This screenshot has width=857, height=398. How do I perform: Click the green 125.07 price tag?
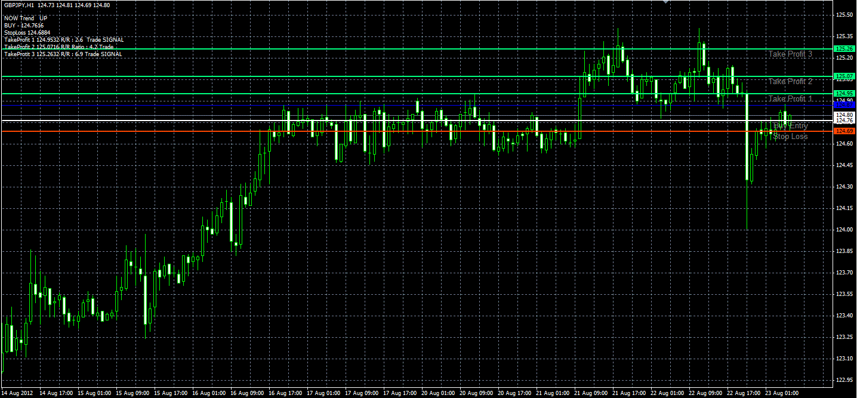844,76
